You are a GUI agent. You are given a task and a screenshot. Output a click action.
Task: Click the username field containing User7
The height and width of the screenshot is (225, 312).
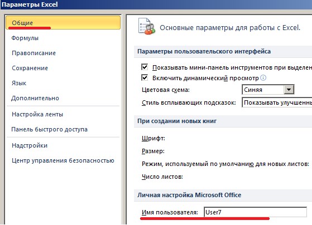pyautogui.click(x=255, y=212)
